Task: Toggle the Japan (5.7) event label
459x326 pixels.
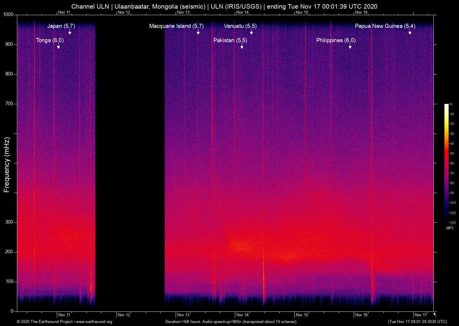Action: [61, 26]
